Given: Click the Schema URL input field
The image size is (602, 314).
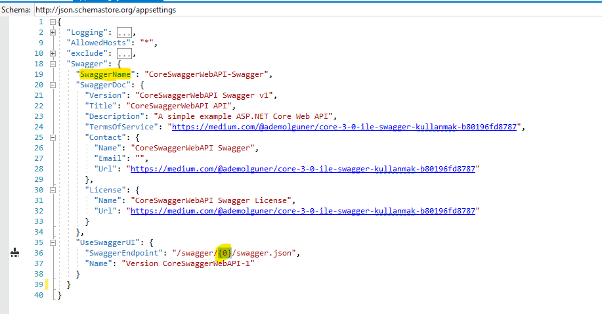Looking at the screenshot, I should pyautogui.click(x=318, y=10).
